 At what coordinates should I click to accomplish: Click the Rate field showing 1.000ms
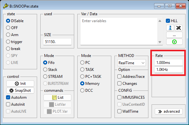point(169,63)
